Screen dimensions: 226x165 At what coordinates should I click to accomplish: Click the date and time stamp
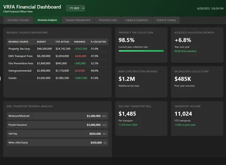[x=210, y=8]
